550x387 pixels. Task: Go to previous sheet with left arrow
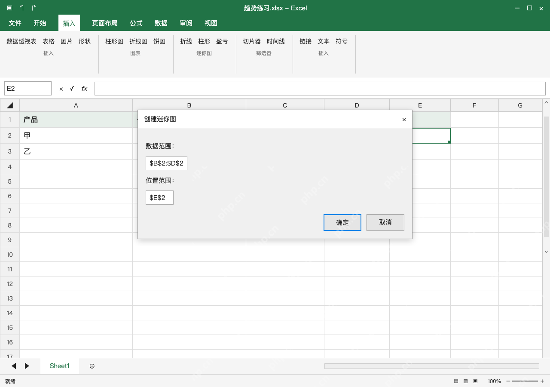pos(14,366)
